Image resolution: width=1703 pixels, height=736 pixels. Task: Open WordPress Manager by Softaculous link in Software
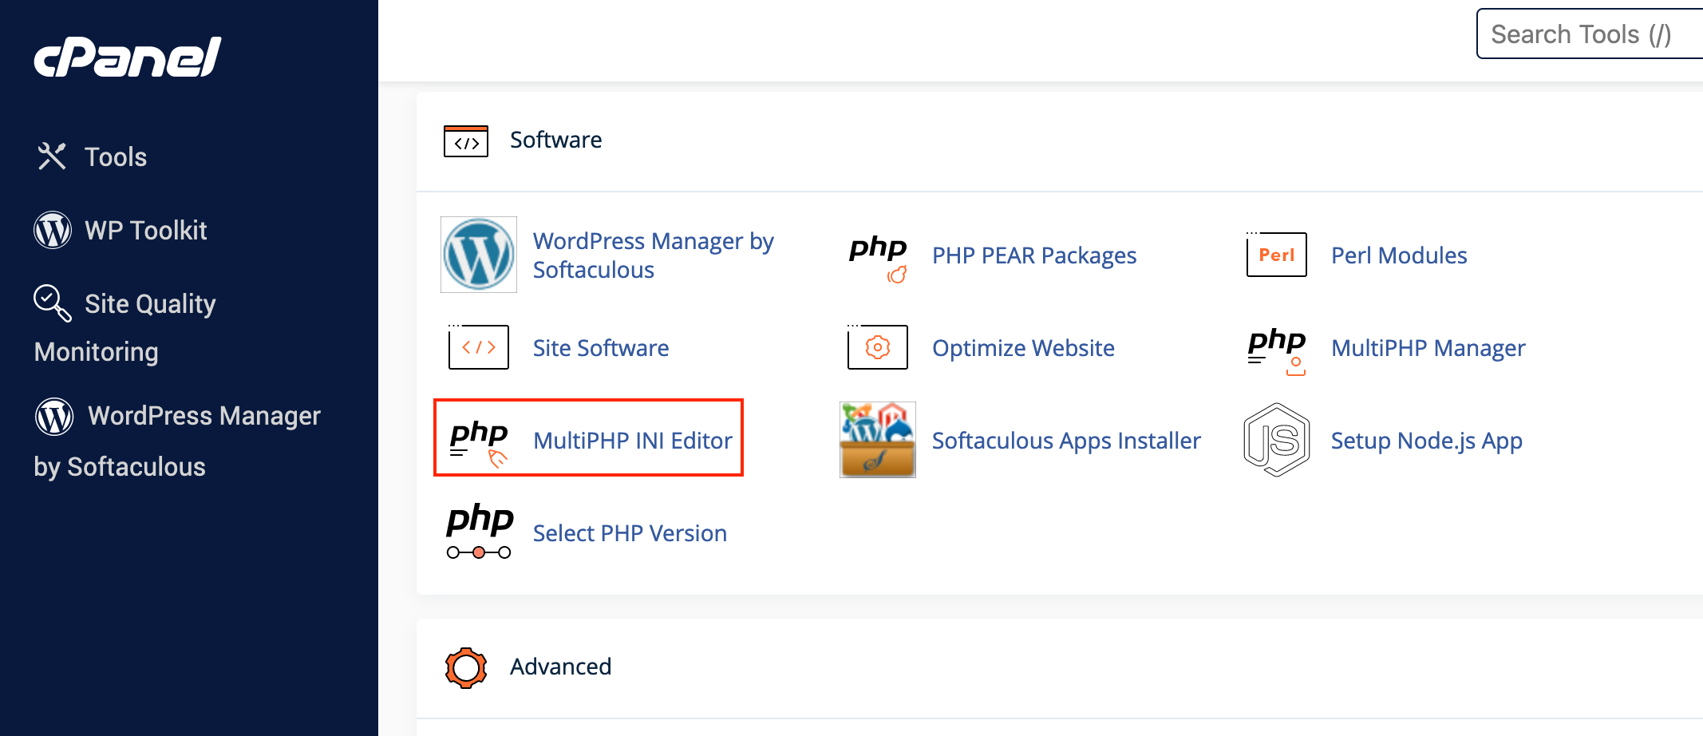(654, 255)
